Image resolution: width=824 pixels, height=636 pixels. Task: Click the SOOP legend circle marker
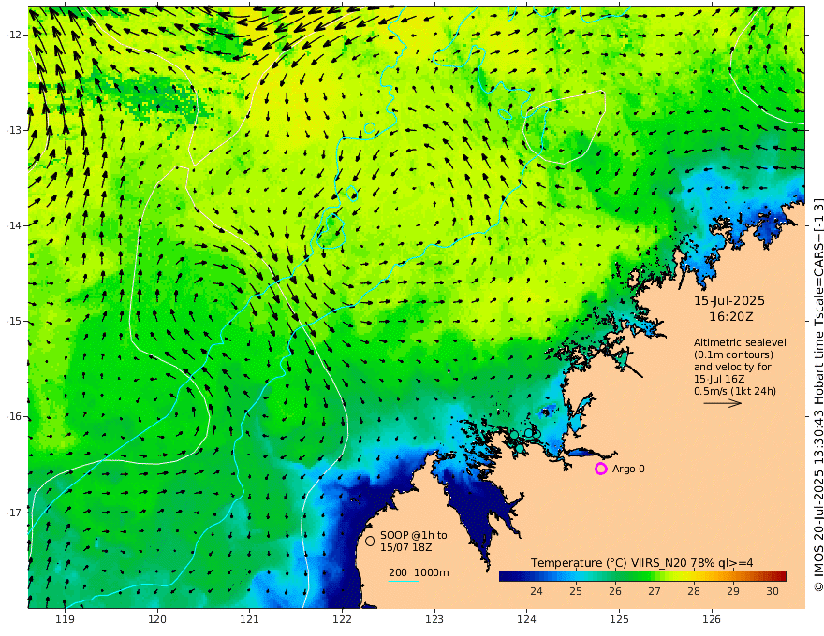tap(370, 541)
